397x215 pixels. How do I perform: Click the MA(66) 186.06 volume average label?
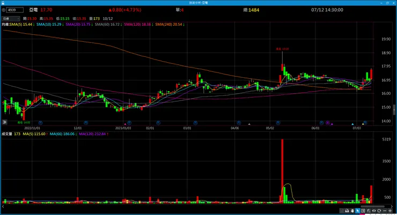(x=63, y=134)
